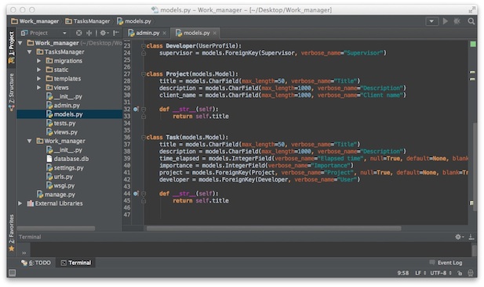Open the 1: Project side tab
The width and height of the screenshot is (484, 287).
click(12, 47)
